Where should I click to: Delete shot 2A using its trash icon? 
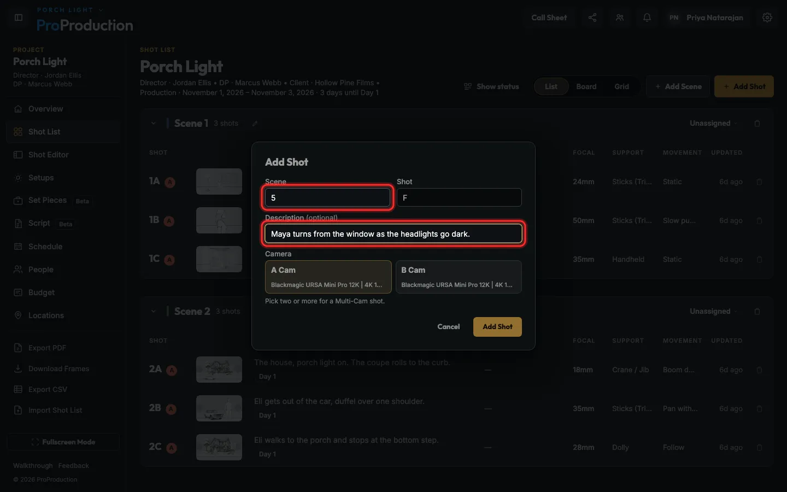pos(759,370)
